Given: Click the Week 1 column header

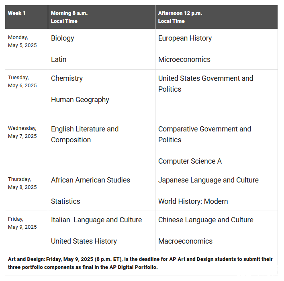Looking at the screenshot, I should click(17, 13).
